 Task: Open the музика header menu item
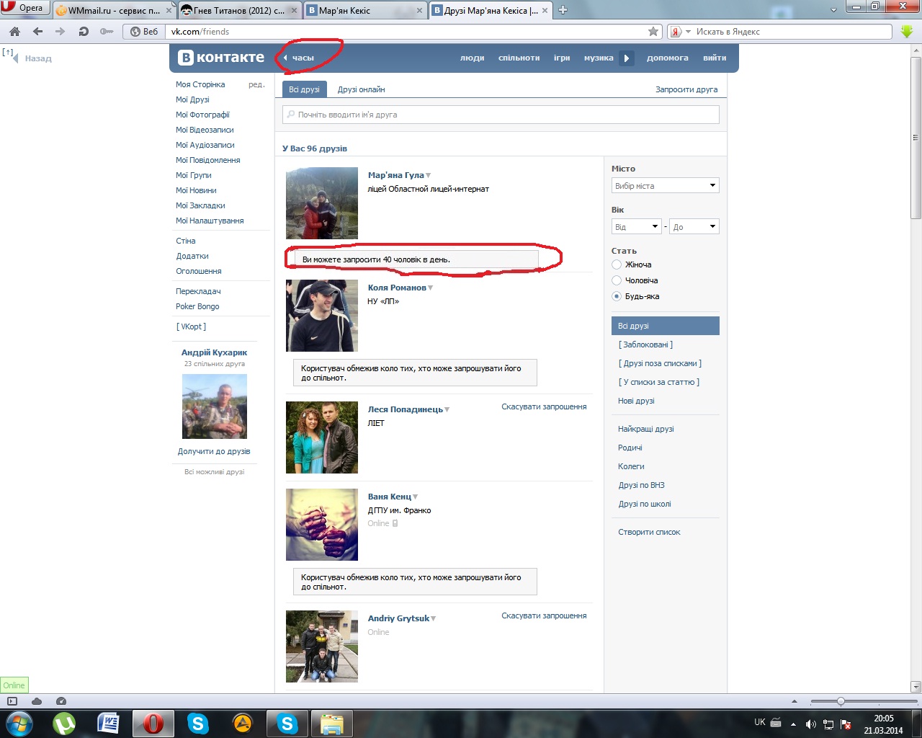599,58
